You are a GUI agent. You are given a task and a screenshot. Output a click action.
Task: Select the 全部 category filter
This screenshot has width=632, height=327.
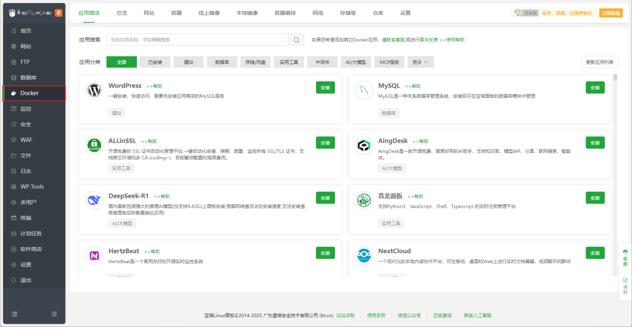pos(122,62)
